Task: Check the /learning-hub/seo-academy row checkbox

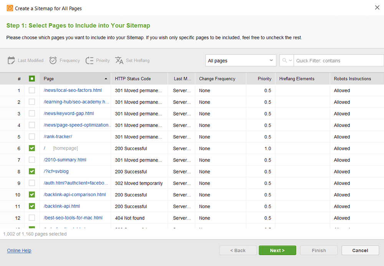Action: 32,102
